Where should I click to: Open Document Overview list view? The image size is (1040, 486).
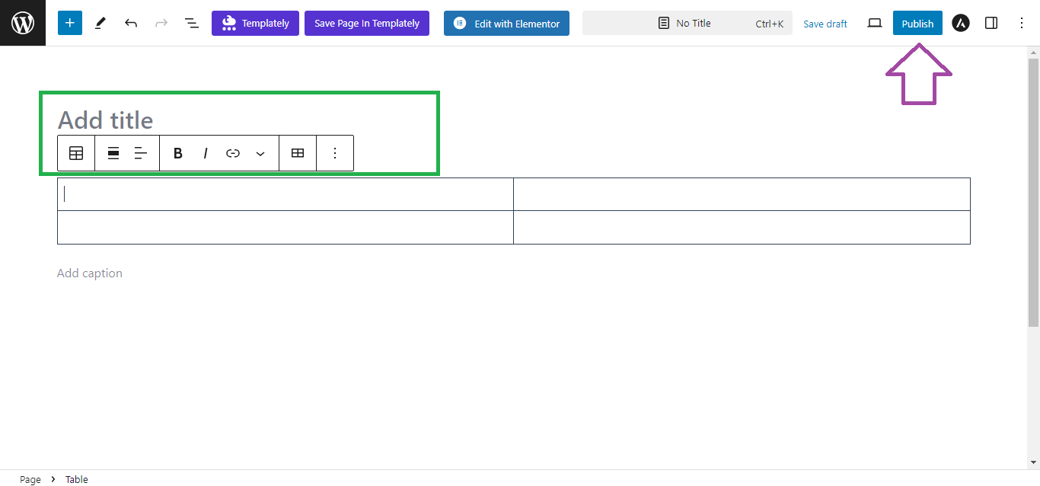[x=192, y=23]
